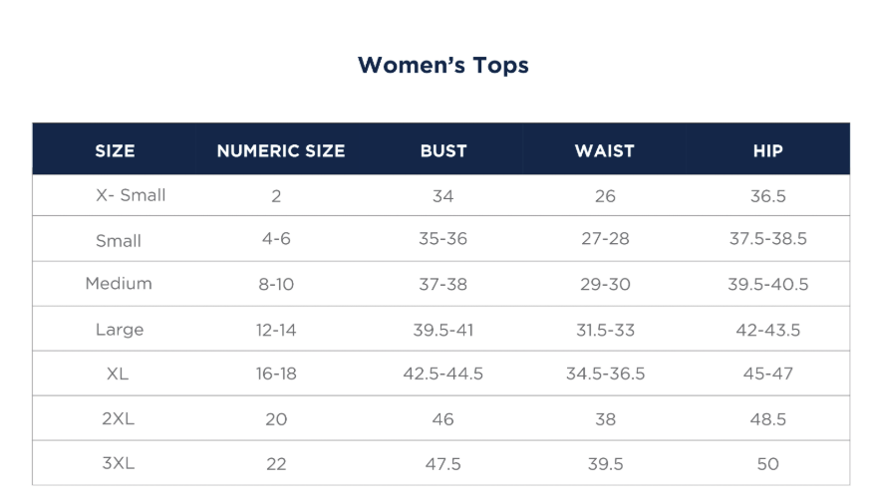Select the X-Small size row label

pos(131,195)
